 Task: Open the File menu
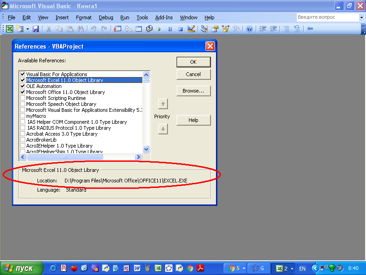point(11,17)
